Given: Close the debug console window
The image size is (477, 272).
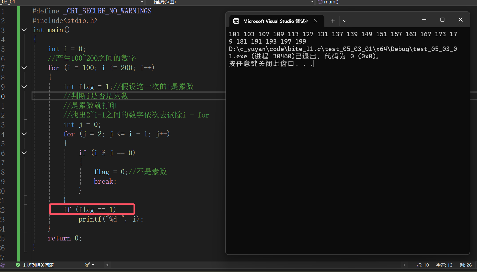Looking at the screenshot, I should (x=460, y=20).
